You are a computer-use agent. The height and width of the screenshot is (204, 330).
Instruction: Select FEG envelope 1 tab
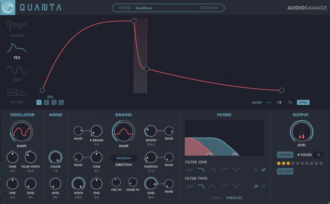pos(39,102)
